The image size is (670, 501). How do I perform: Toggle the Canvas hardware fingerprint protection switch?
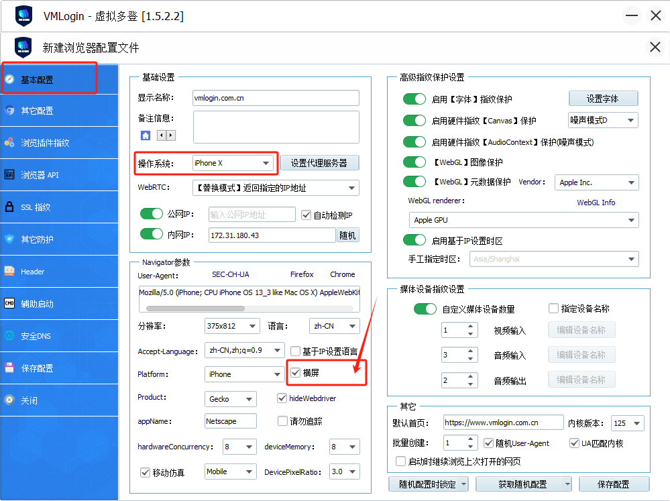point(414,121)
